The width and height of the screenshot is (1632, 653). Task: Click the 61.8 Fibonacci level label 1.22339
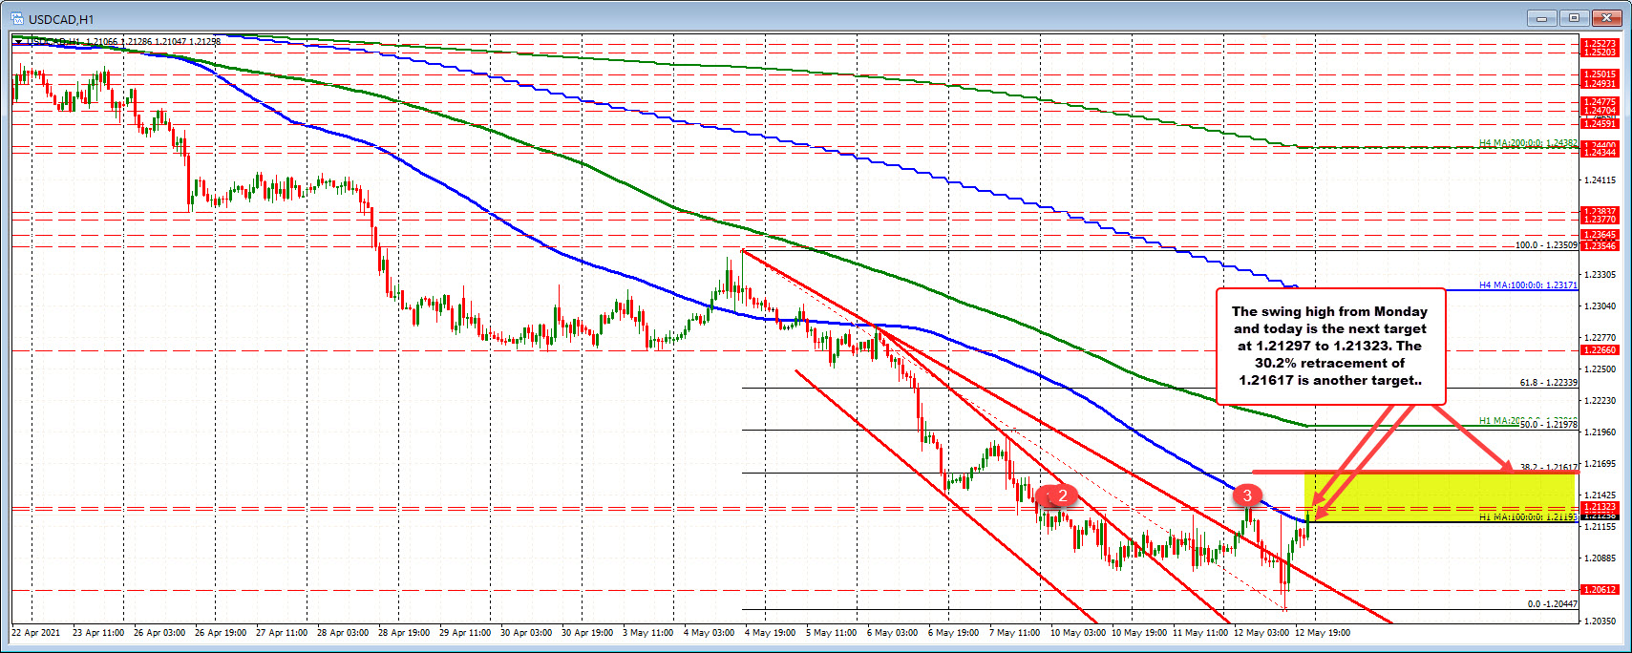point(1548,383)
